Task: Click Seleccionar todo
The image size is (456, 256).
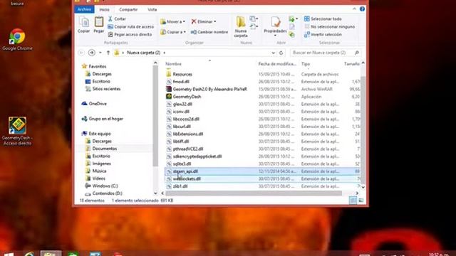Action: coord(323,19)
